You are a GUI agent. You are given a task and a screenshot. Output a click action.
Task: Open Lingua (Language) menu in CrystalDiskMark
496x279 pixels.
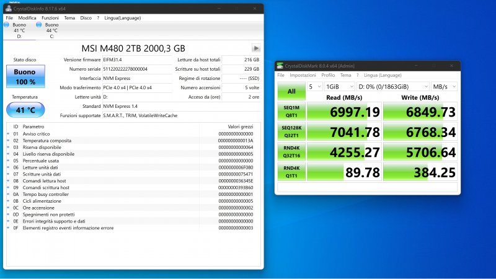pyautogui.click(x=383, y=75)
